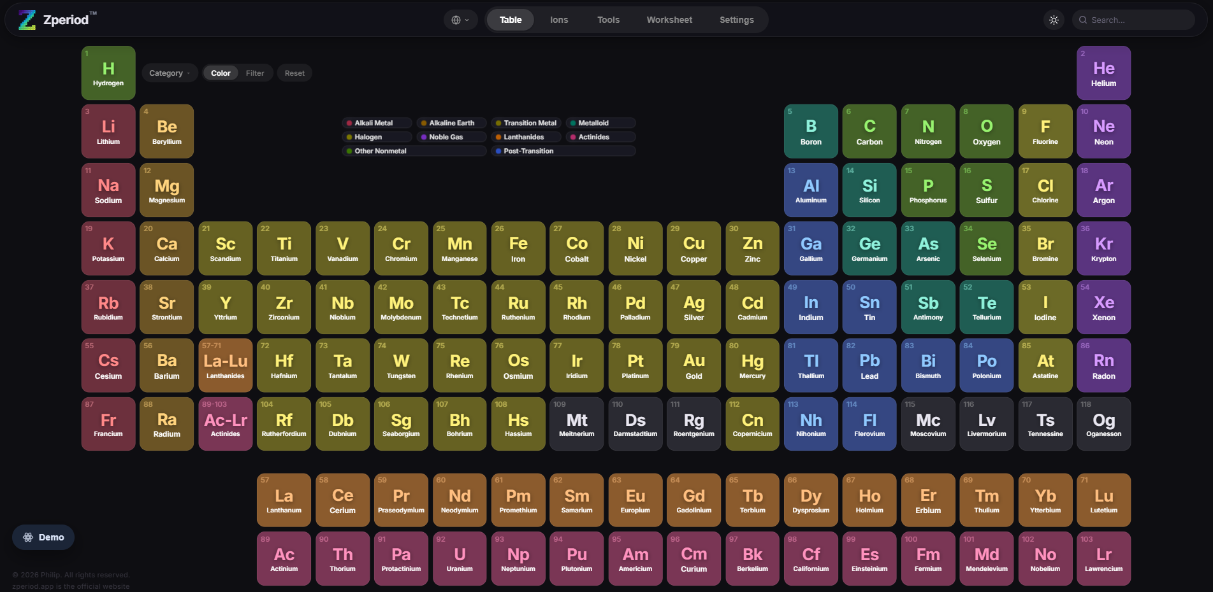
Task: Select the Iron element tile
Action: pyautogui.click(x=518, y=248)
